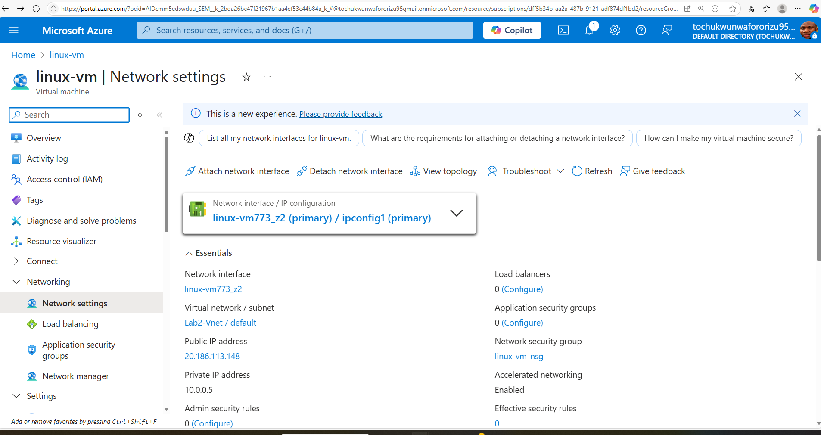Open the Troubleshoot dropdown
The width and height of the screenshot is (821, 435).
526,171
